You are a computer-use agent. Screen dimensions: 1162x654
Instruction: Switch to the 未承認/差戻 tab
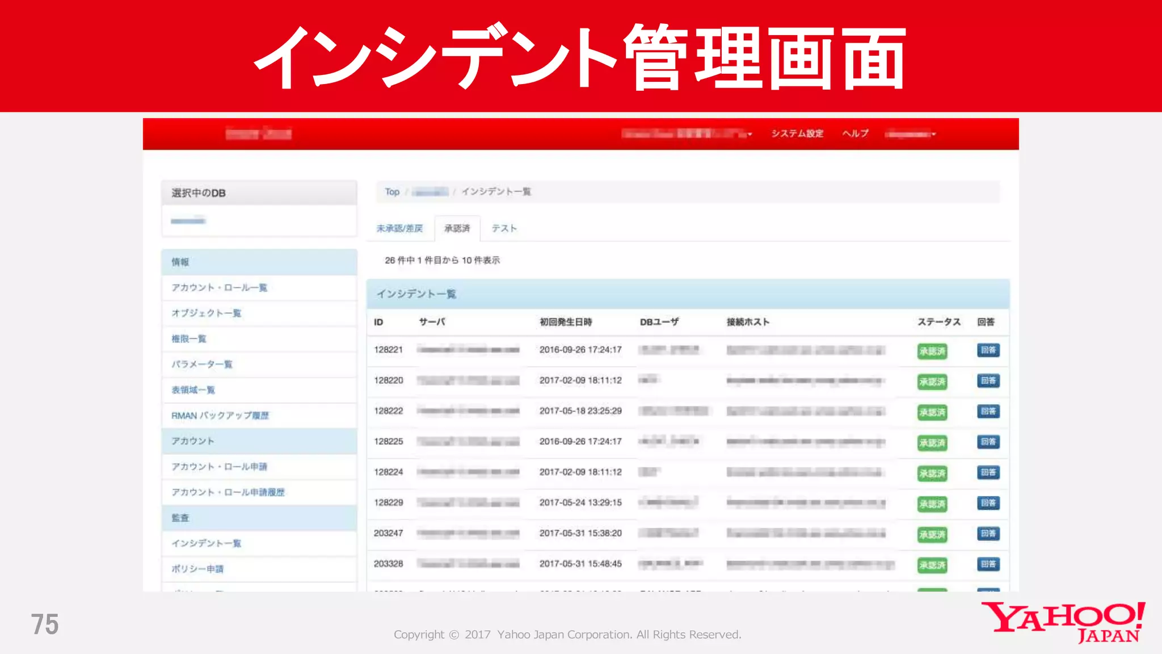[x=399, y=228]
